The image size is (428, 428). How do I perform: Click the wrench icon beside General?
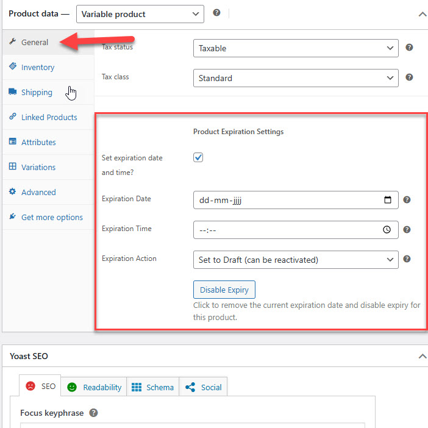click(13, 41)
